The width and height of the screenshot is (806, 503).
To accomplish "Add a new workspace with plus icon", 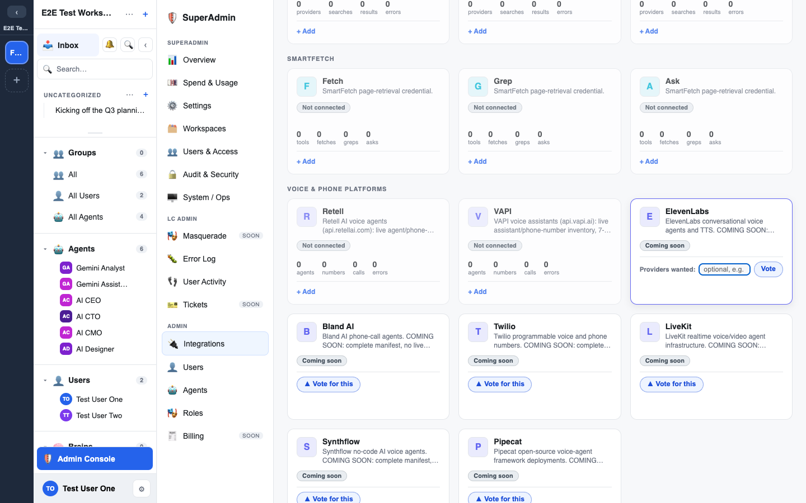I will 17,80.
